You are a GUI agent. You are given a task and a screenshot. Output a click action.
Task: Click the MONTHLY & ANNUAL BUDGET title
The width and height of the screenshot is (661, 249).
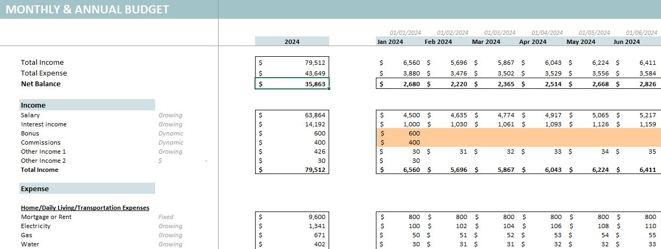(87, 10)
